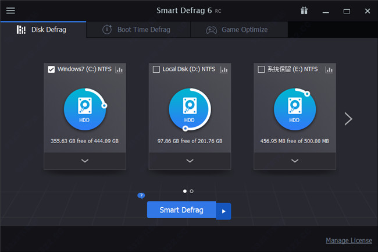
Task: Check the Local Disk (D:) checkbox
Action: (x=156, y=70)
